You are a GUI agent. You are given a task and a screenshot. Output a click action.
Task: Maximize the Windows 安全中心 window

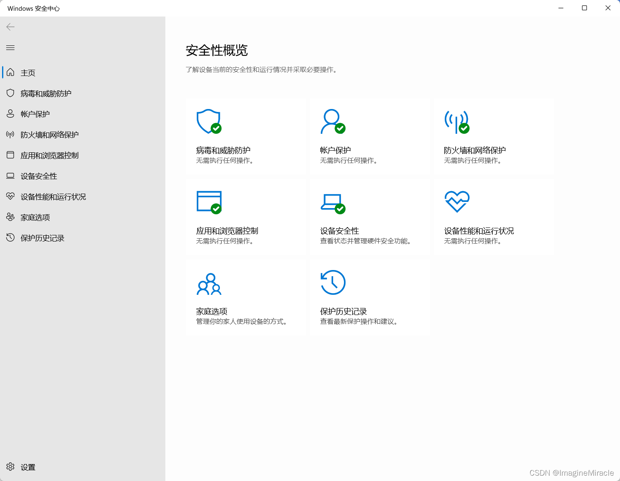pyautogui.click(x=584, y=8)
